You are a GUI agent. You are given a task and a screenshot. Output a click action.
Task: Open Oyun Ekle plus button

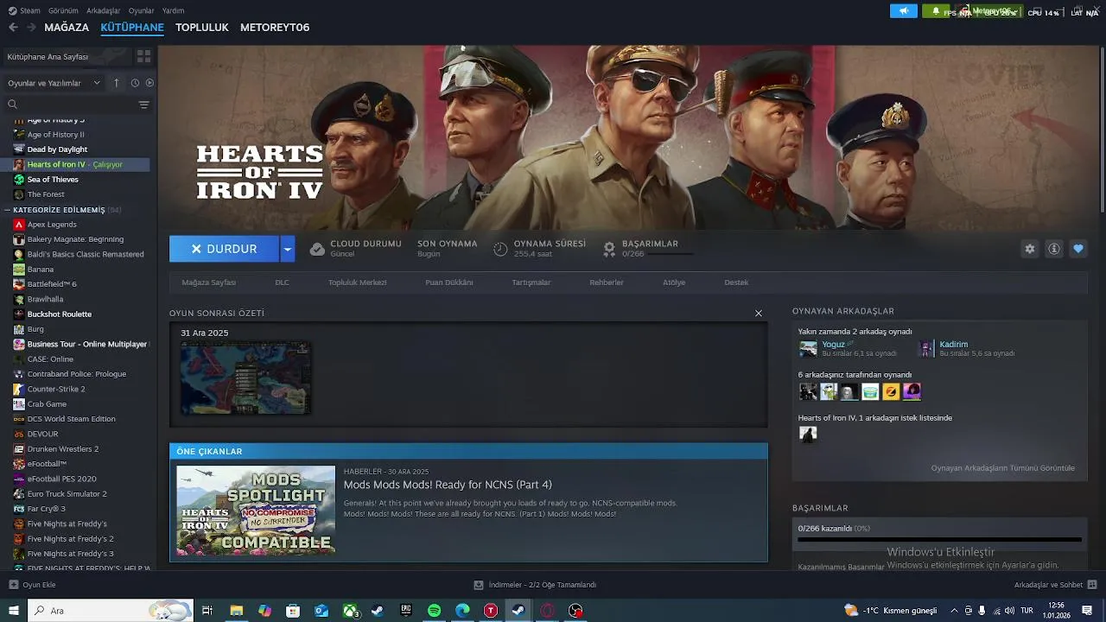point(13,585)
